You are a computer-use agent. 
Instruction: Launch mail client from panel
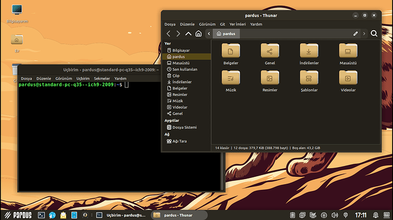pos(63,215)
